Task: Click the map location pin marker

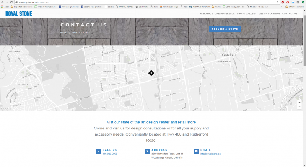Action: point(151,73)
